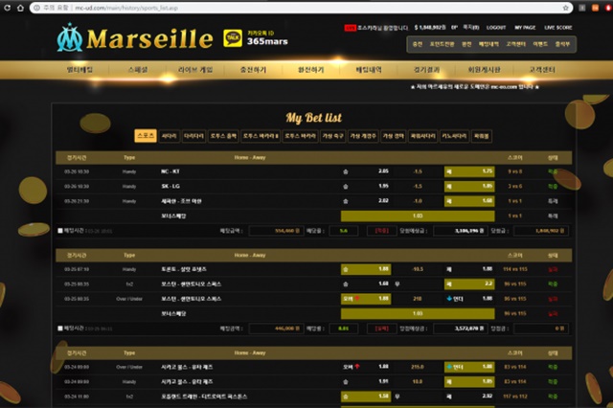The image size is (613, 408).
Task: Open the 고객센터 main menu in gold bar
Action: (542, 70)
